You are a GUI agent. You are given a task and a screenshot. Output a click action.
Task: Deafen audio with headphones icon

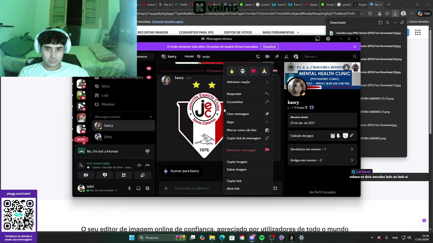point(138,188)
